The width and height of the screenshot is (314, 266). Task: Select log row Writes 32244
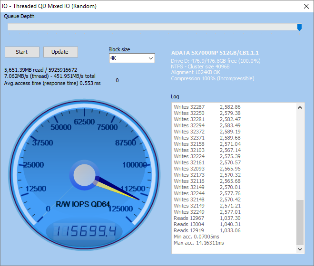[207, 193]
